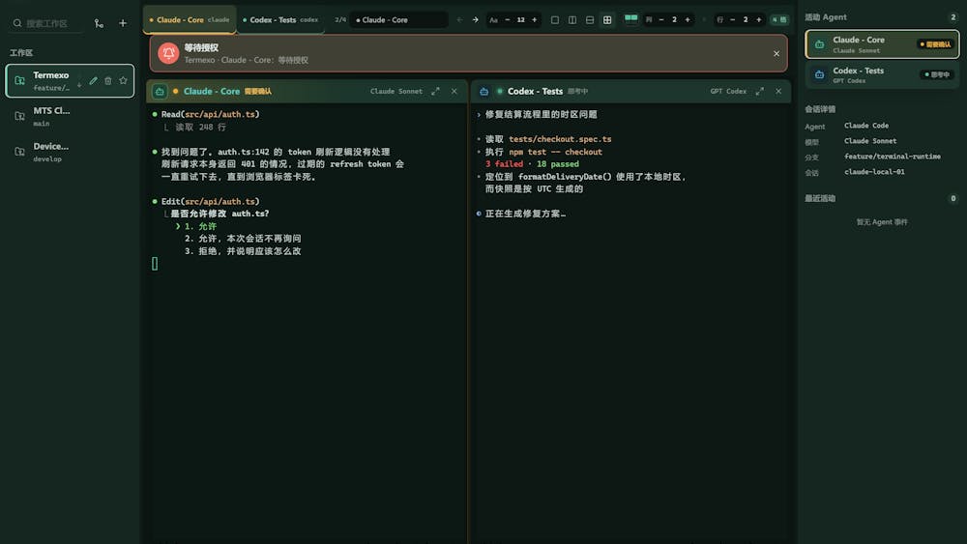Decrease row count with minus
Viewport: 967px width, 544px height.
click(733, 19)
